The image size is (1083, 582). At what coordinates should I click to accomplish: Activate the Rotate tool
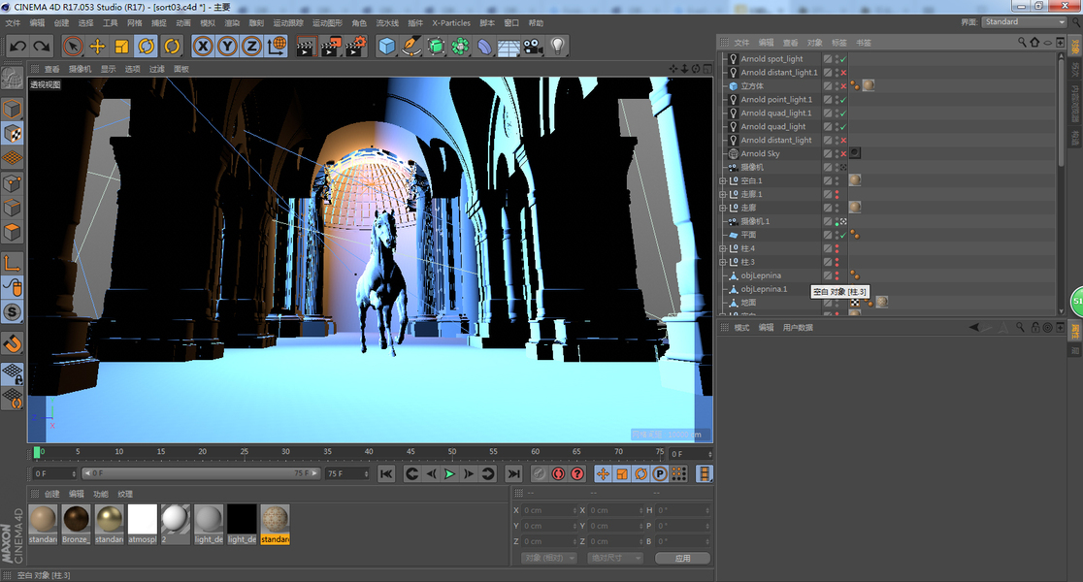147,46
